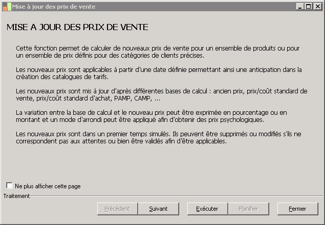Click the paragraph starting 'Cette fonction permet de calculer'
Image resolution: width=325 pixels, height=225 pixels.
pos(158,52)
